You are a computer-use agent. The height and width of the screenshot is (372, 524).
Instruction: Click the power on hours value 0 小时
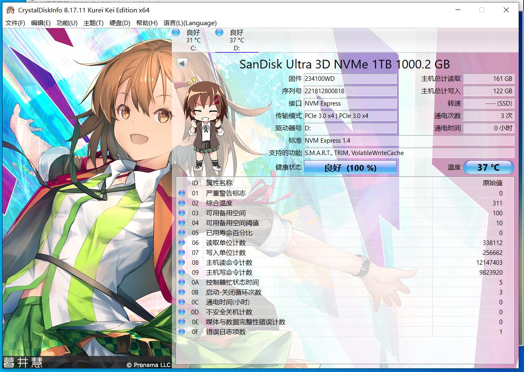[x=488, y=128]
